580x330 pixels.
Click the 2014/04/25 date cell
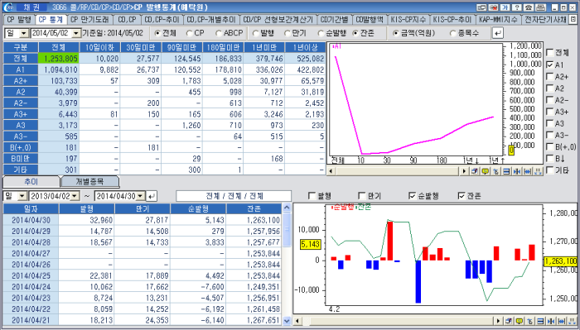(x=31, y=275)
